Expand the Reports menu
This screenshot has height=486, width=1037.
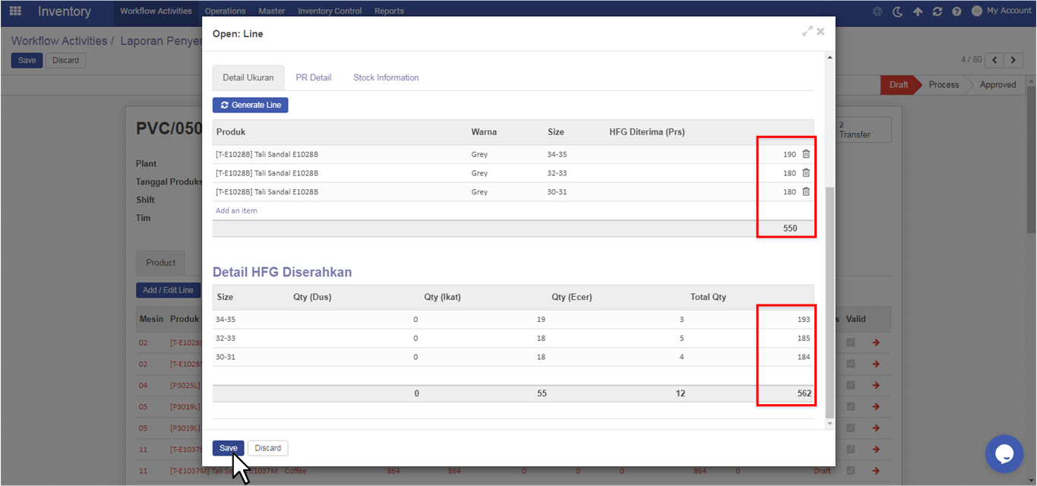tap(389, 11)
